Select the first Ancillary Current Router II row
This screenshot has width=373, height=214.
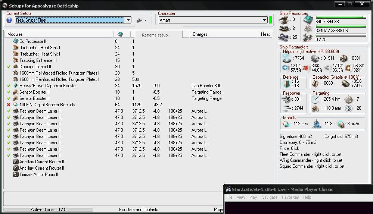point(139,162)
